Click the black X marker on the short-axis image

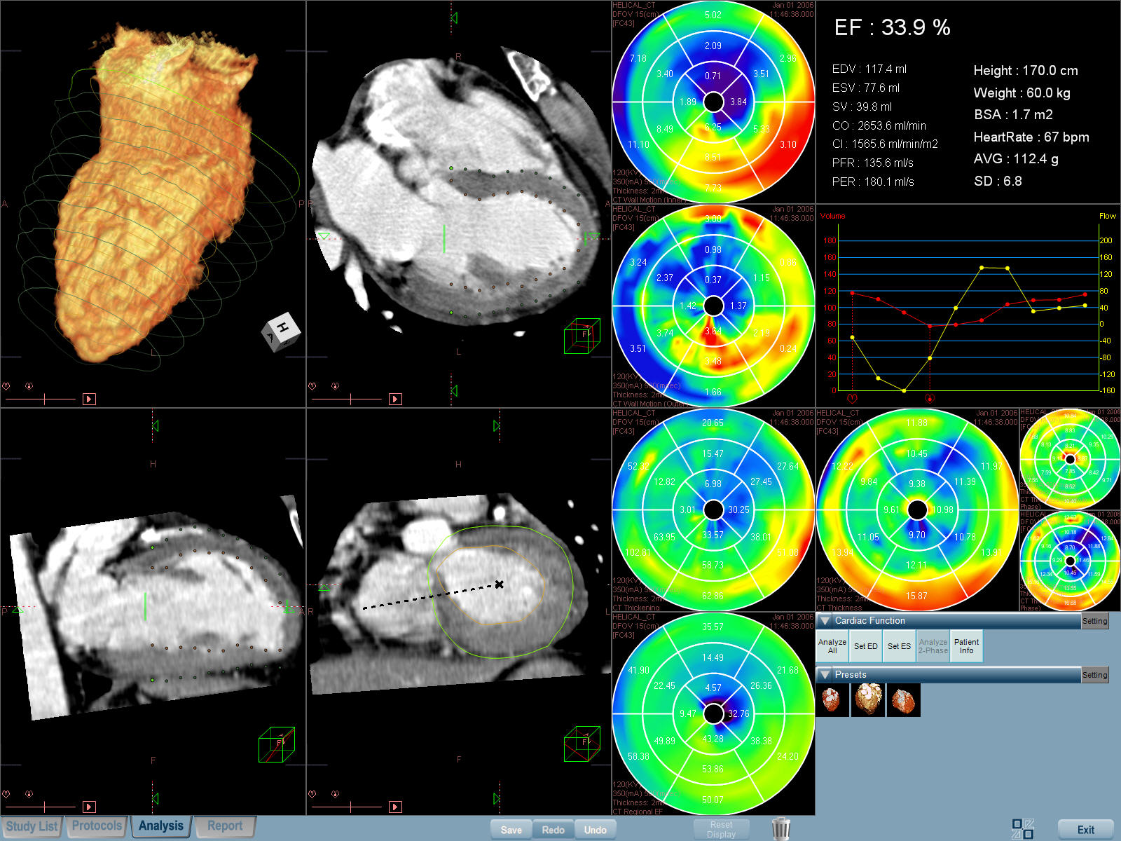click(500, 584)
